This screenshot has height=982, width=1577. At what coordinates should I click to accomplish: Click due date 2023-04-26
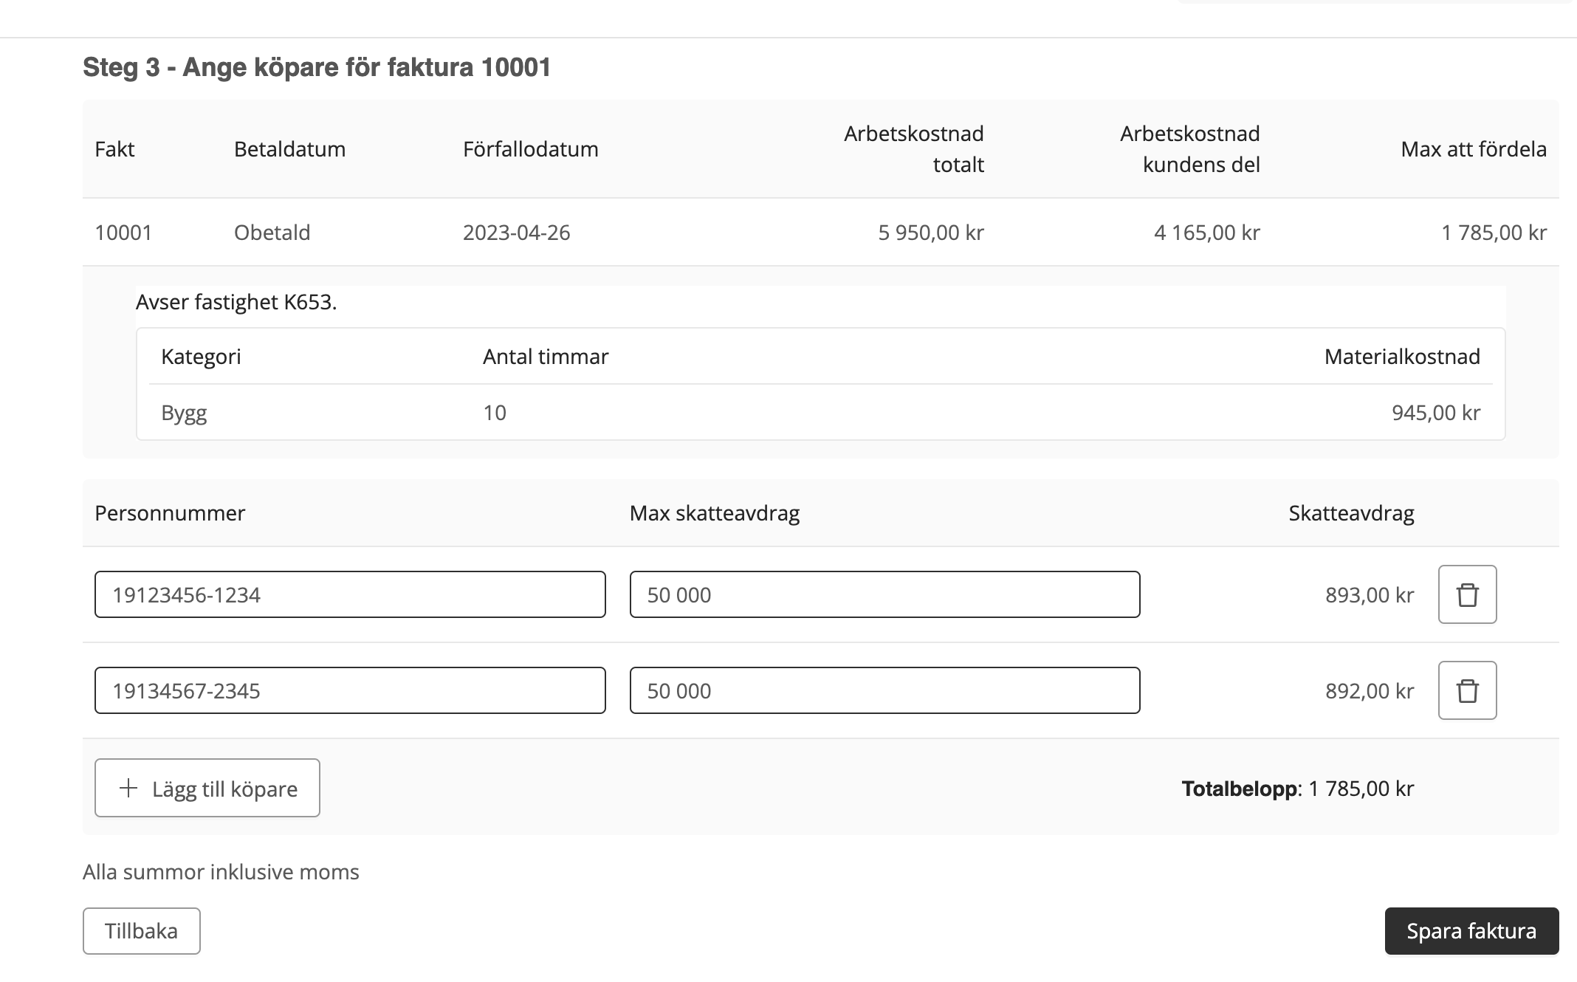click(x=517, y=233)
